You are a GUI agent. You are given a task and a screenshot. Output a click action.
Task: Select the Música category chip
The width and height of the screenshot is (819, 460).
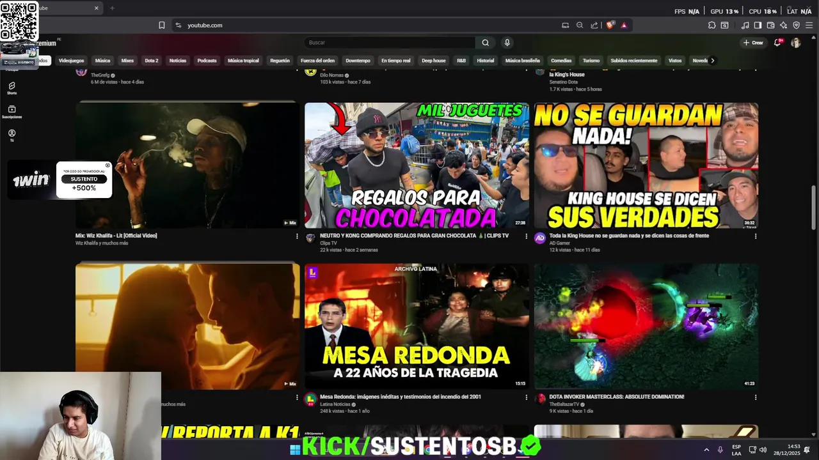pos(102,61)
